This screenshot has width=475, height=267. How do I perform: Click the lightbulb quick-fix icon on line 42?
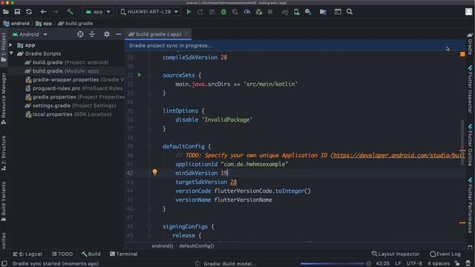pos(155,172)
